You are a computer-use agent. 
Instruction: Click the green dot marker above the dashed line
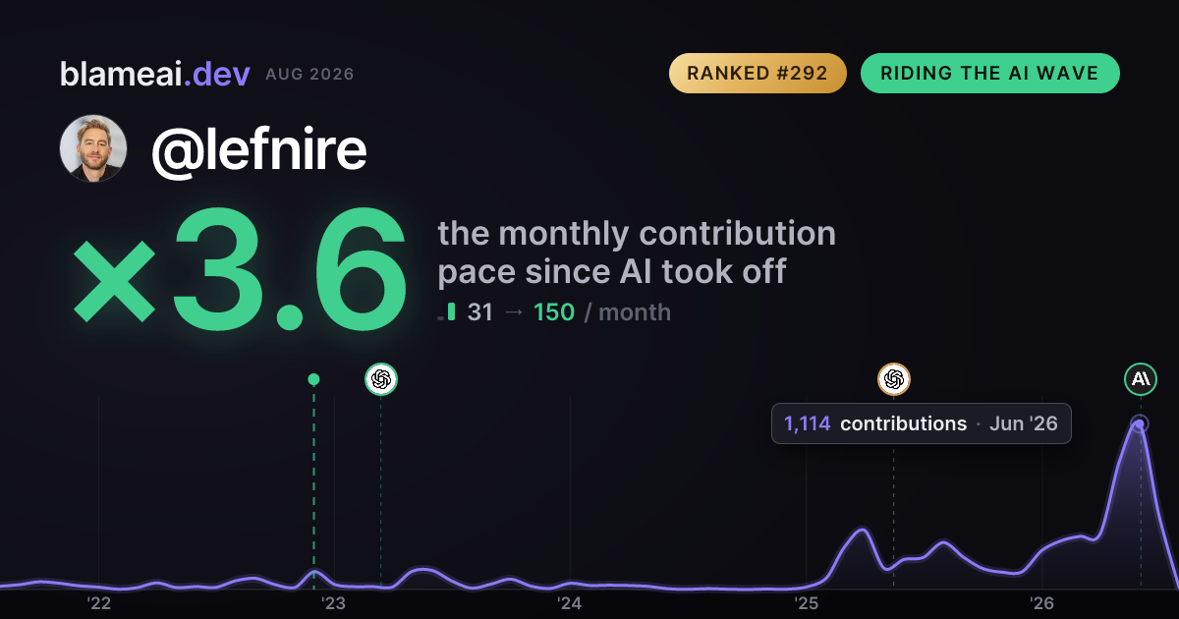(x=313, y=379)
